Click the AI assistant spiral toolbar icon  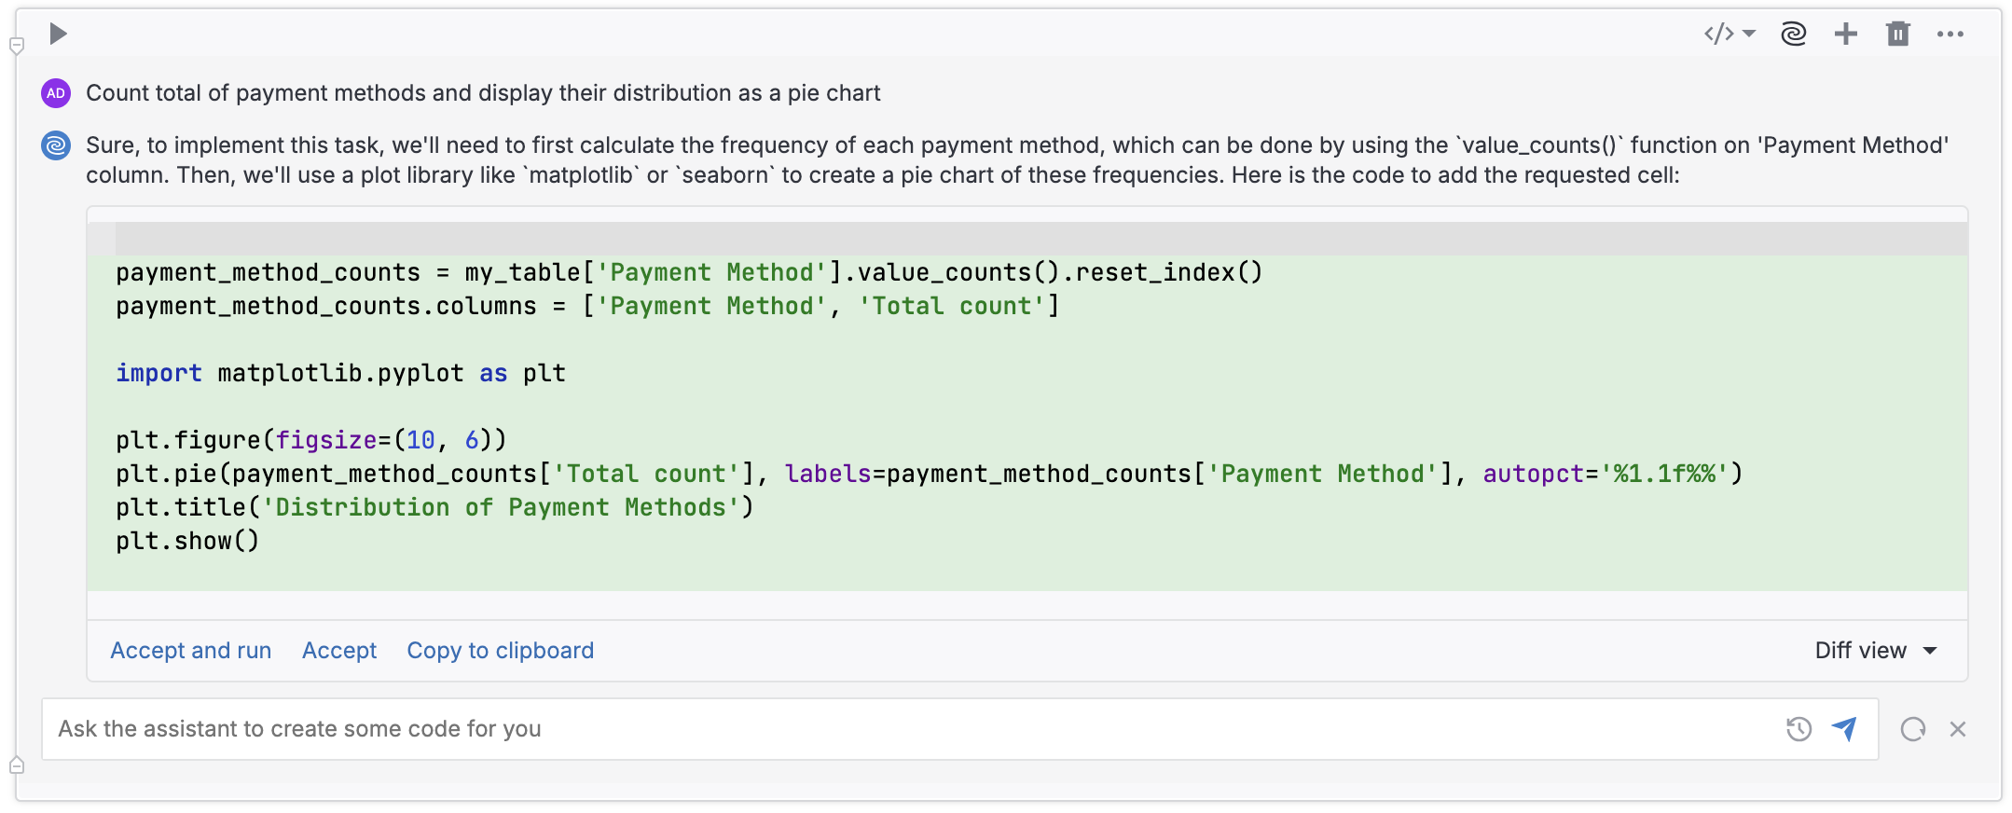pos(1793,34)
